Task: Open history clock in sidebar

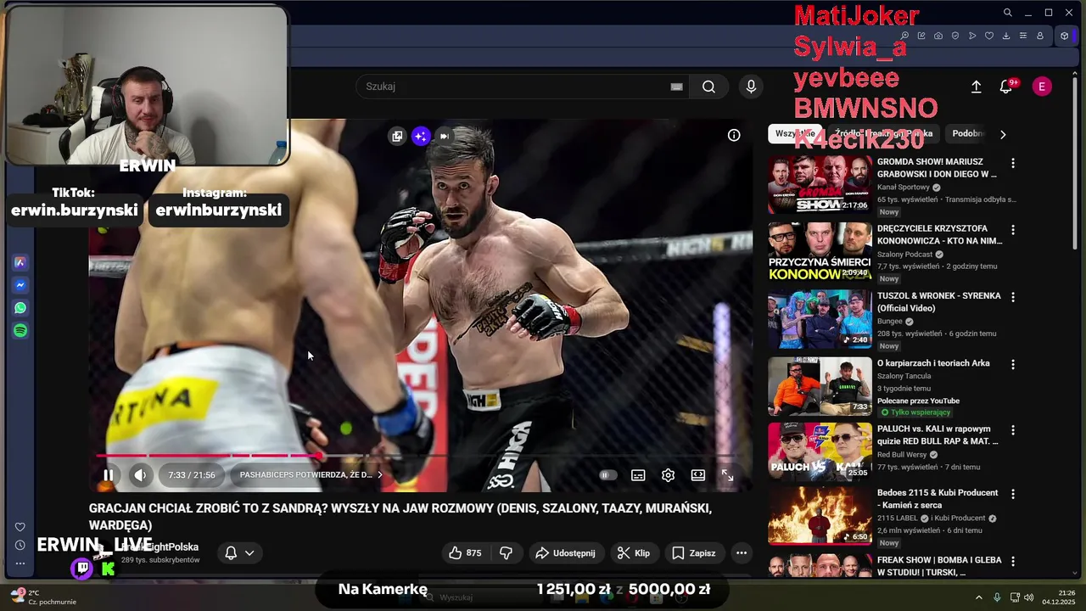Action: coord(20,546)
